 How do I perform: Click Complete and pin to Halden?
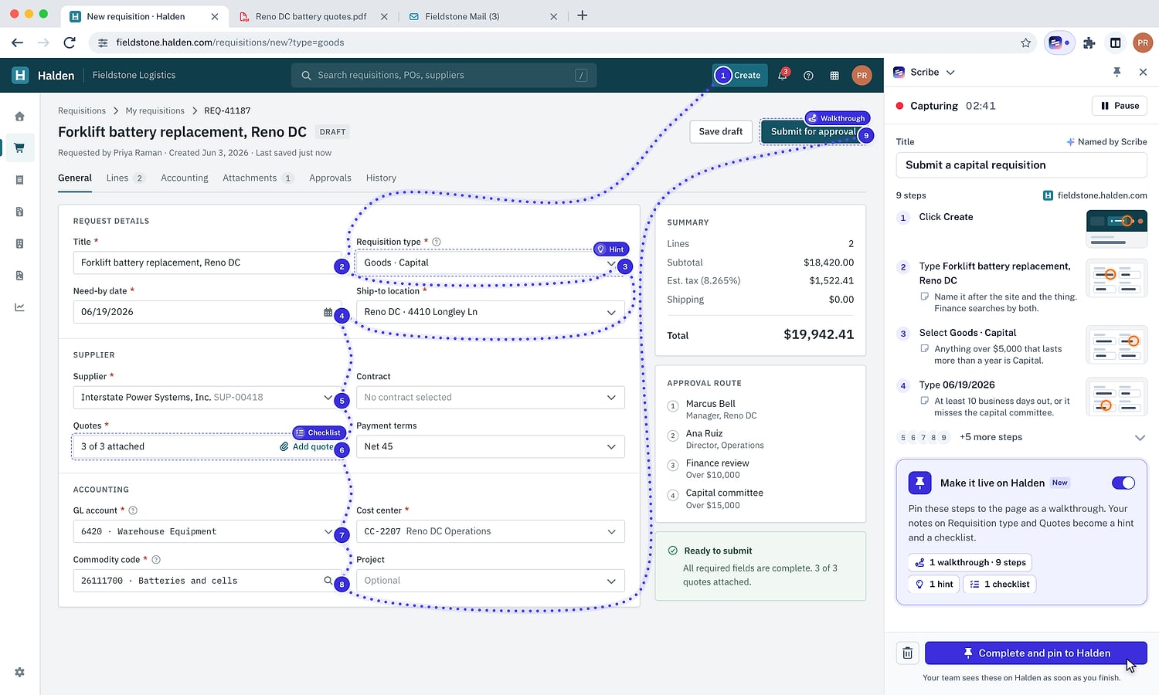(1035, 653)
